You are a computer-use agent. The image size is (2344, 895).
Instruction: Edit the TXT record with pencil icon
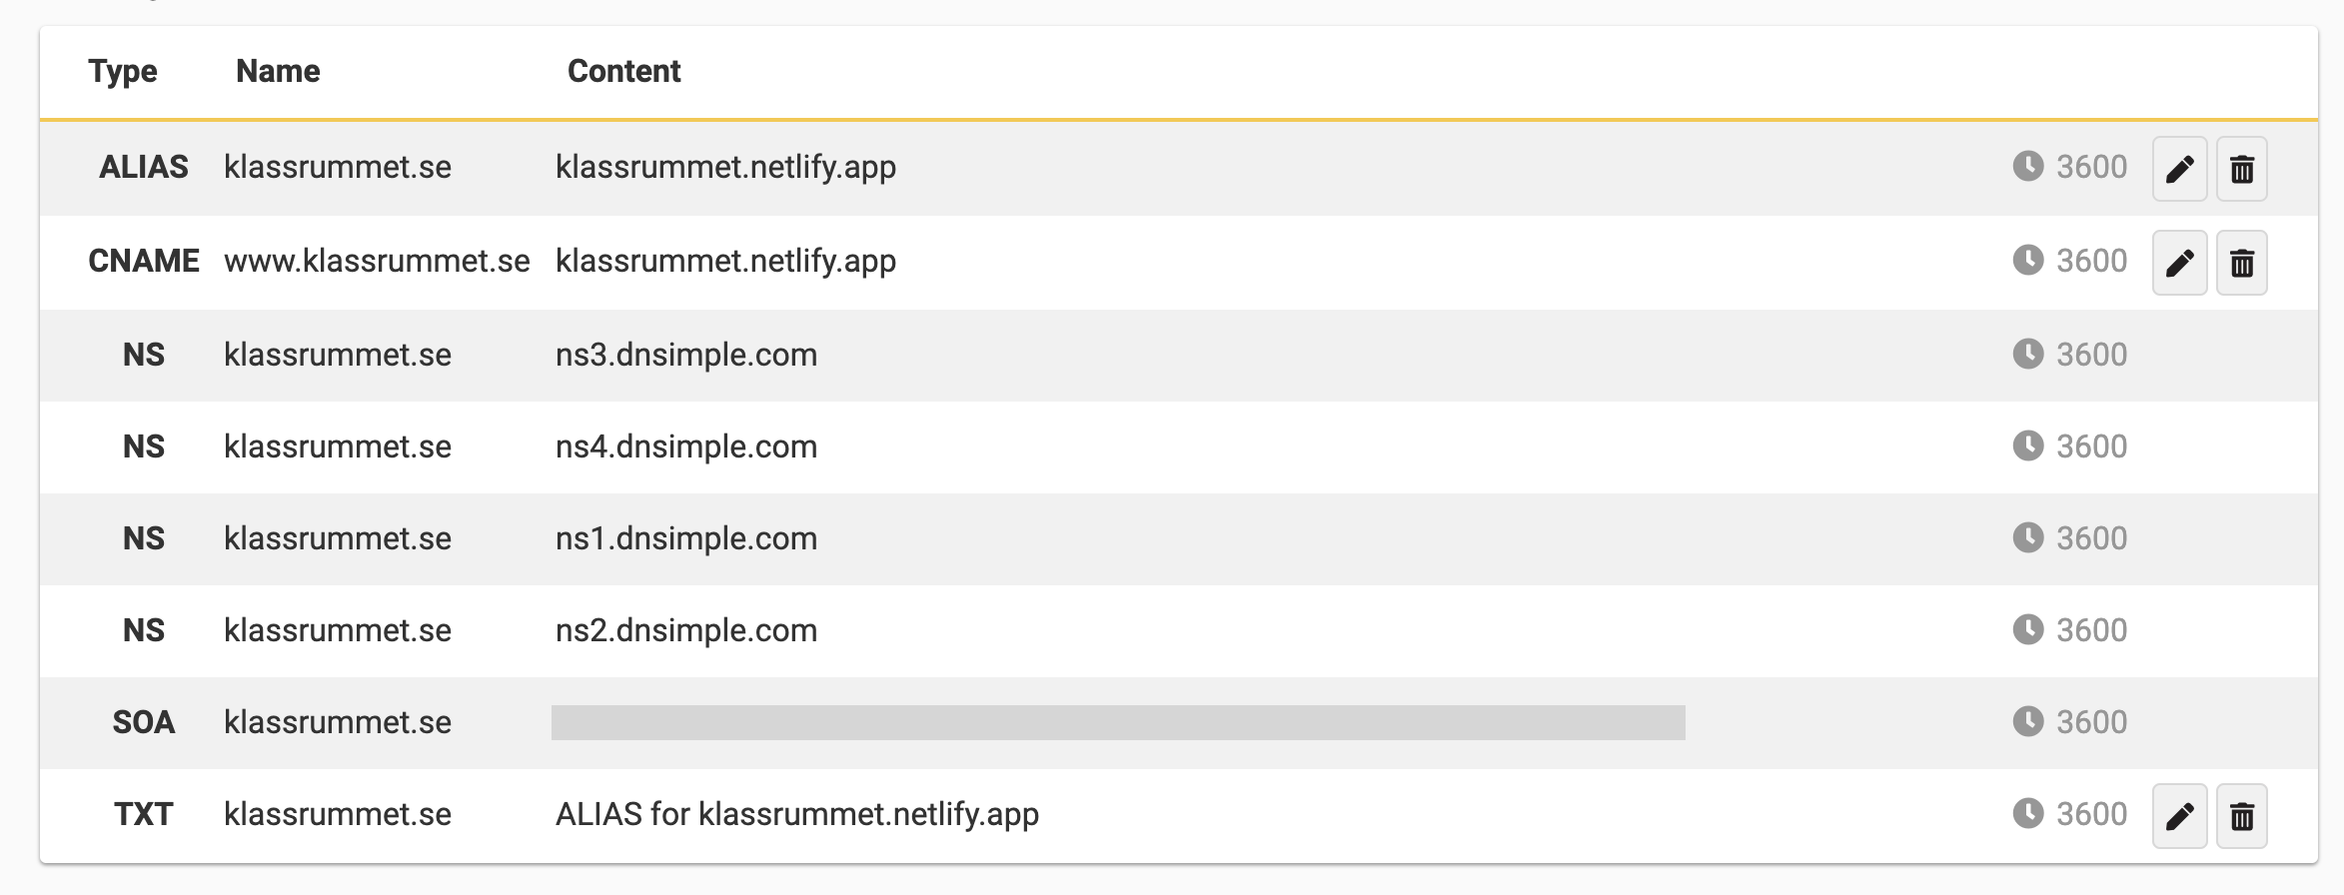pos(2179,816)
